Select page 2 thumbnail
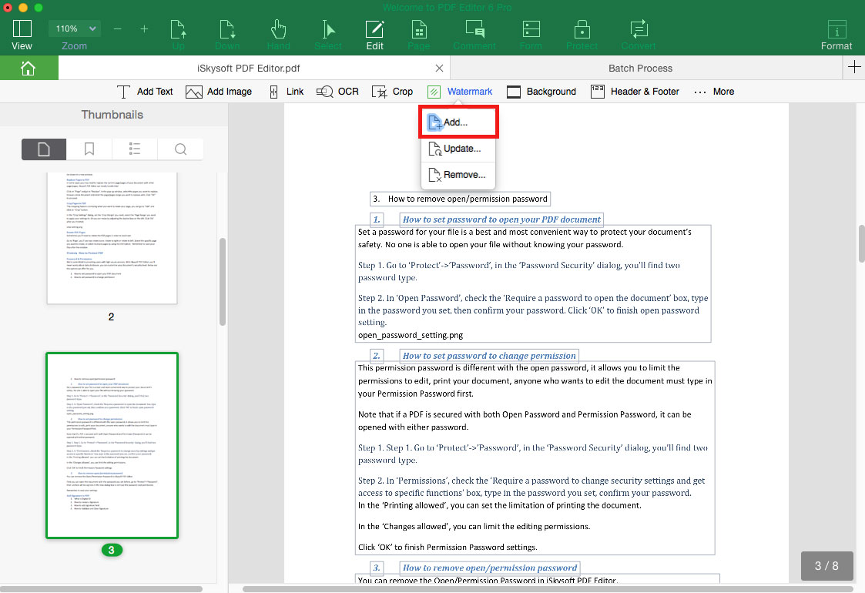Image resolution: width=865 pixels, height=593 pixels. (x=112, y=238)
